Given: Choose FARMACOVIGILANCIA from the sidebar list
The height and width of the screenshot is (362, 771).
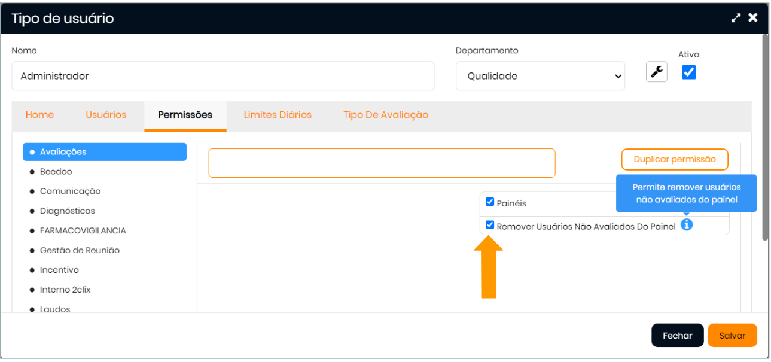Looking at the screenshot, I should pos(83,231).
